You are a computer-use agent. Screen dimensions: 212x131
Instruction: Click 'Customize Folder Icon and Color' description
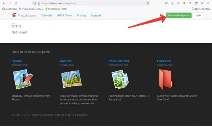coord(177,98)
